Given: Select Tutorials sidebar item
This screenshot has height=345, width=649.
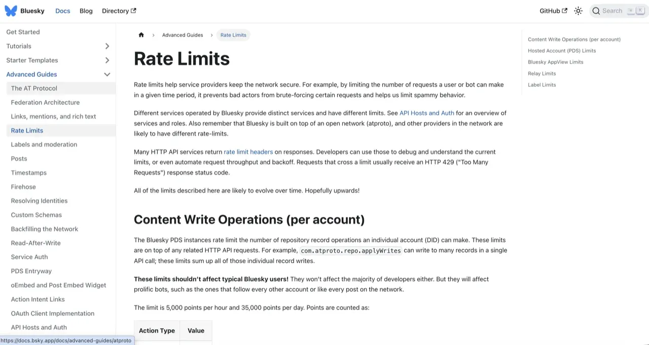Looking at the screenshot, I should pos(19,46).
